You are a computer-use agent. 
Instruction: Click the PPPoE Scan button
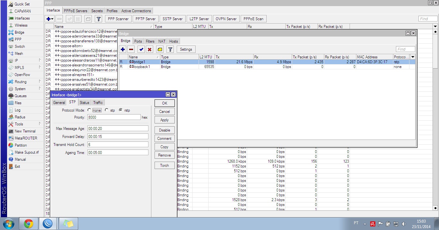[253, 19]
